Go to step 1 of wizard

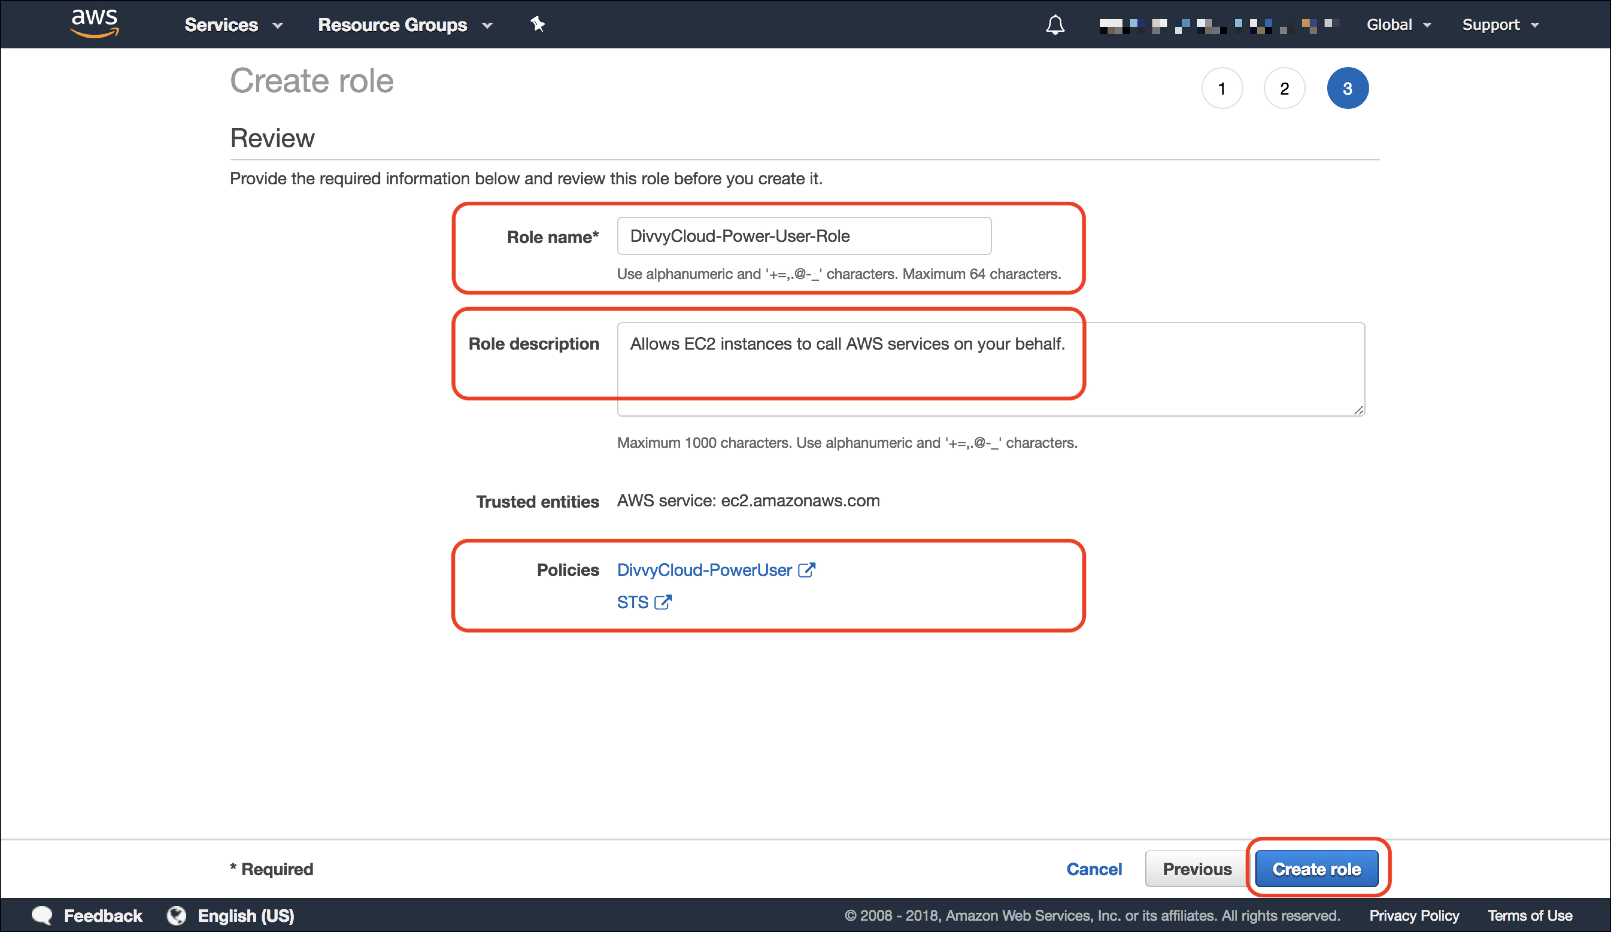1222,88
